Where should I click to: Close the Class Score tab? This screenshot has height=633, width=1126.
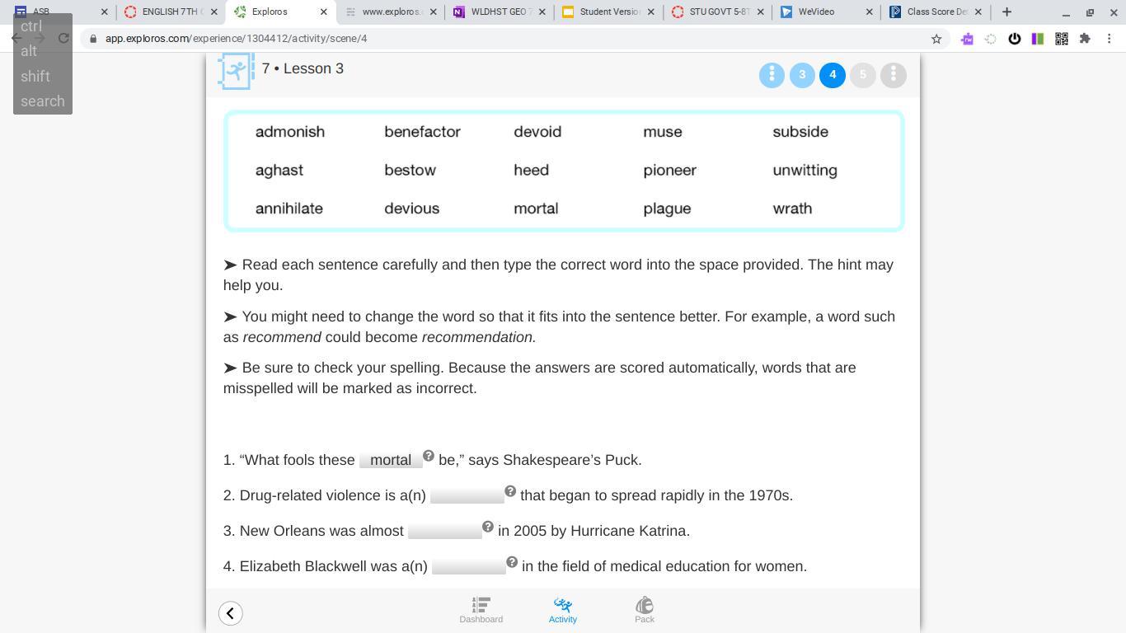(x=978, y=12)
